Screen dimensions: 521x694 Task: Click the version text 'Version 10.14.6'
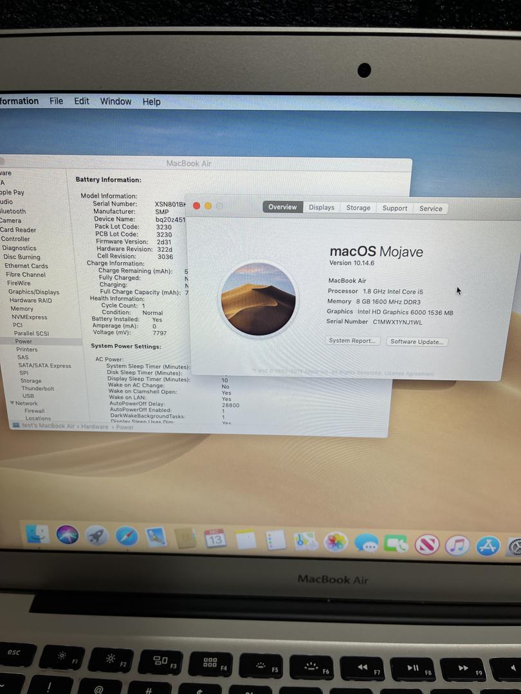(x=352, y=263)
